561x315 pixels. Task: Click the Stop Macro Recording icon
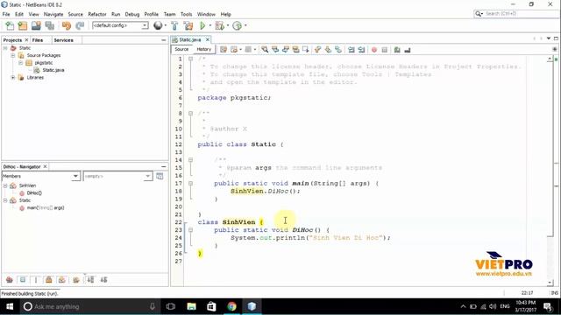(385, 50)
